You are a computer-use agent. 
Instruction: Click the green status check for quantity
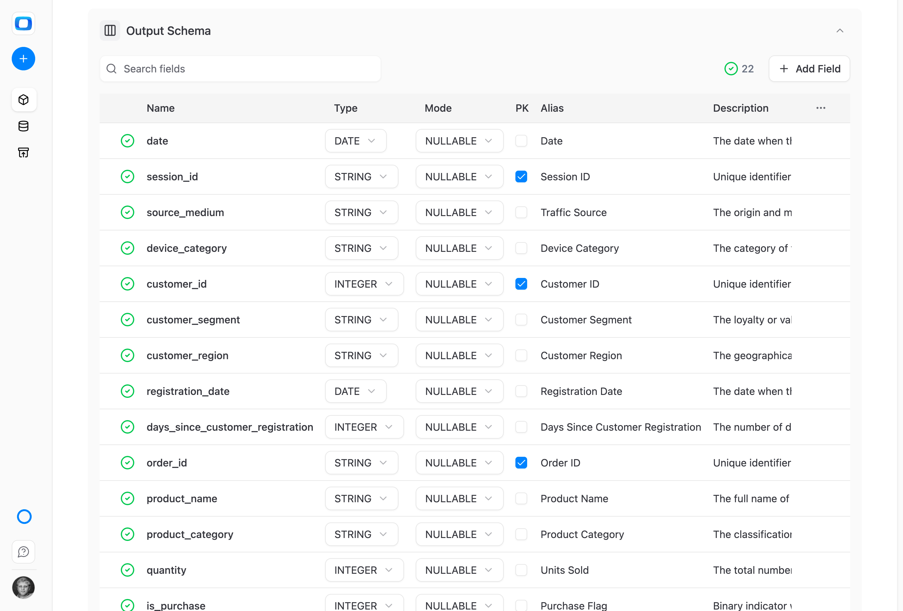128,570
